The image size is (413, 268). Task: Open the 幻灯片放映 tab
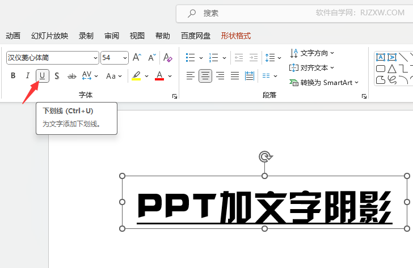49,36
